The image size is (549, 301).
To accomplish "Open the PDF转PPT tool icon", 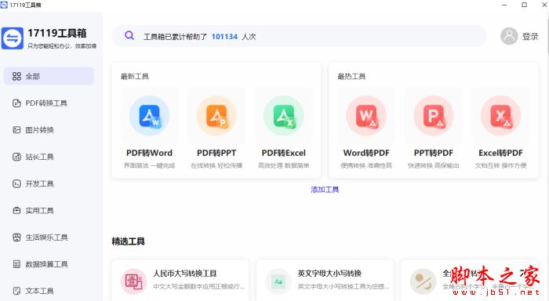I will click(x=216, y=116).
